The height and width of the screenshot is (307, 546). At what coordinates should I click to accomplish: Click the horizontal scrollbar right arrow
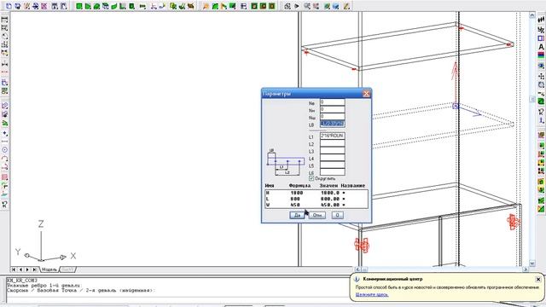point(526,269)
